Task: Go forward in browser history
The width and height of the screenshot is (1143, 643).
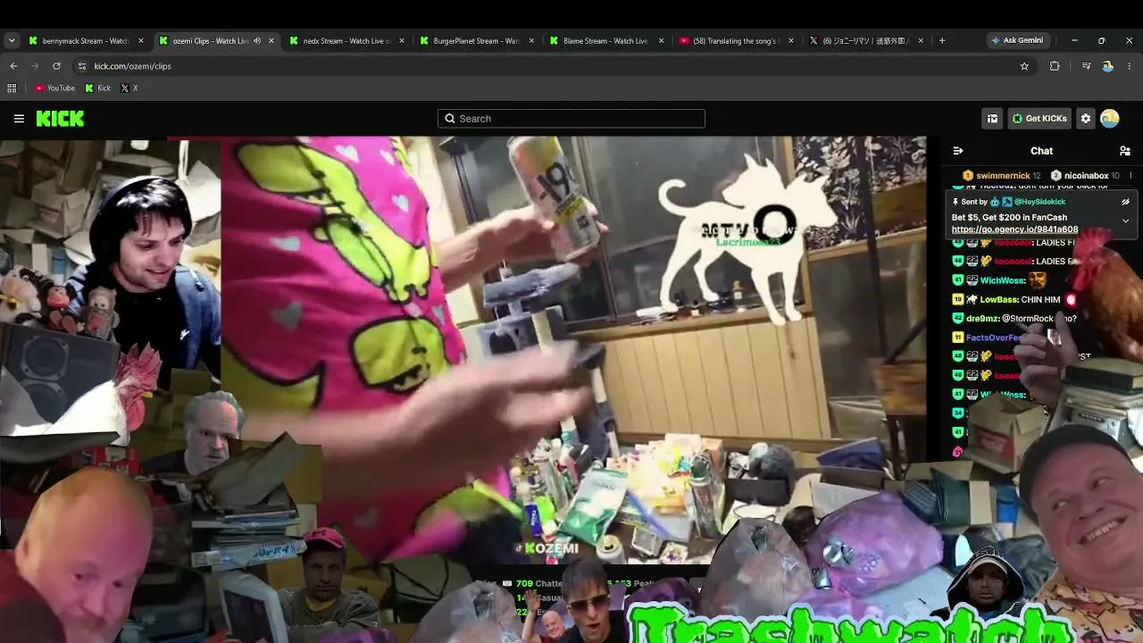Action: 35,66
